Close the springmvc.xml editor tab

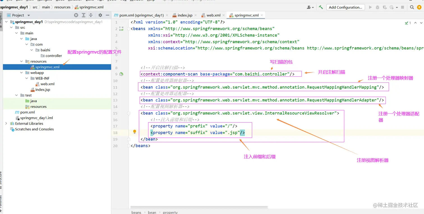pyautogui.click(x=262, y=15)
